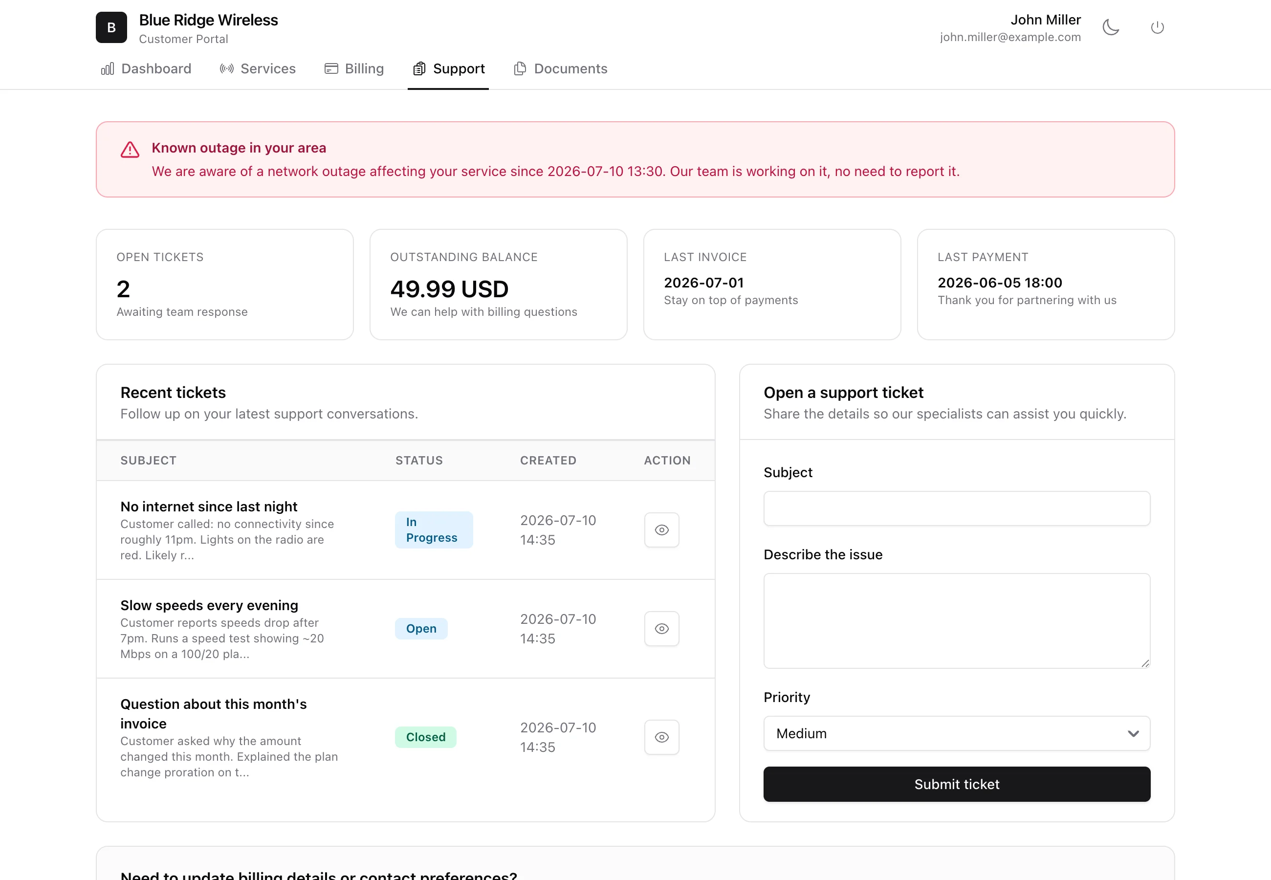Open the Dashboard tab

146,69
